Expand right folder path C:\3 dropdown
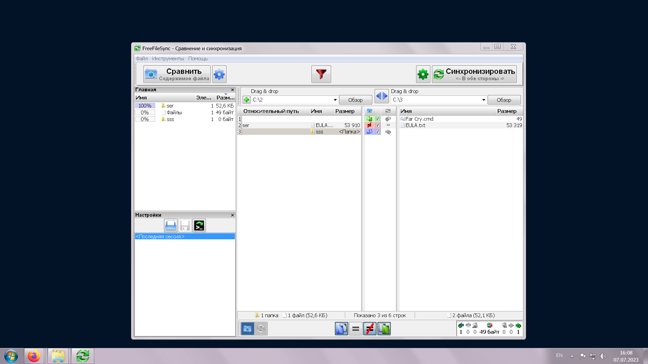Image resolution: width=648 pixels, height=364 pixels. point(484,100)
